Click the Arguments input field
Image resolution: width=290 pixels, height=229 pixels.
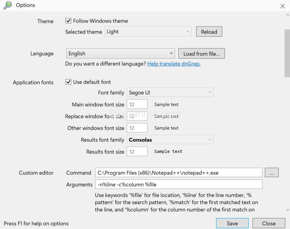pyautogui.click(x=179, y=184)
